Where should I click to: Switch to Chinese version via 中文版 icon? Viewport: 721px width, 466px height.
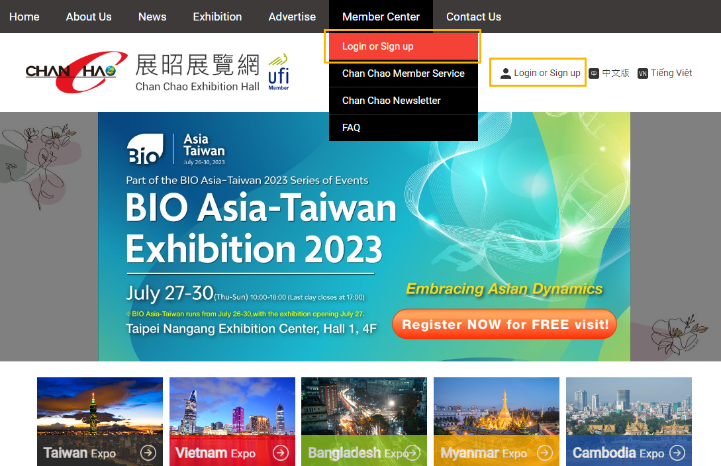(x=594, y=73)
